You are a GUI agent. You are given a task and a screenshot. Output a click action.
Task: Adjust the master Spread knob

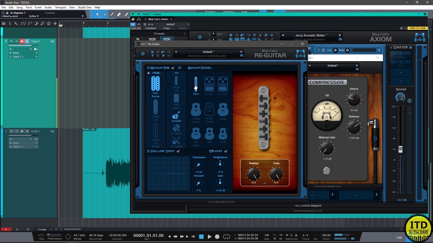[x=400, y=98]
